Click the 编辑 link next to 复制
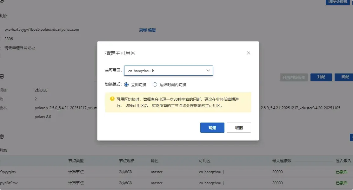 (x=152, y=29)
